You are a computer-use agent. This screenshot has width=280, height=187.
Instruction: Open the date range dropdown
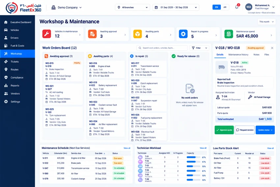tap(176, 7)
